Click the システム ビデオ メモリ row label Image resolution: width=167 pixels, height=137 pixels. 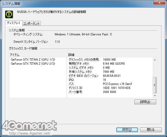tap(81, 68)
